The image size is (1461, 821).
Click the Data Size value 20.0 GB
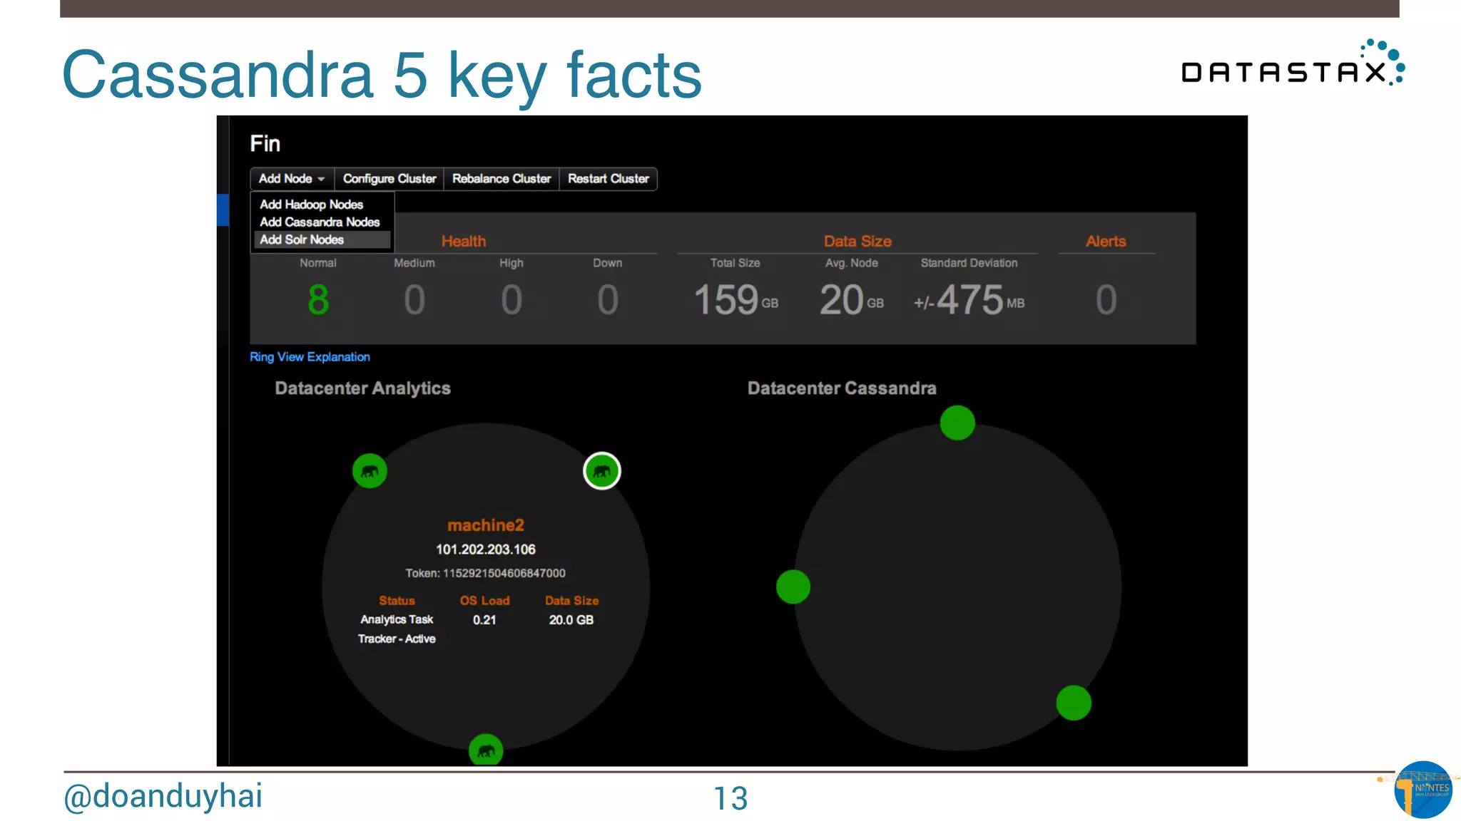click(x=571, y=620)
